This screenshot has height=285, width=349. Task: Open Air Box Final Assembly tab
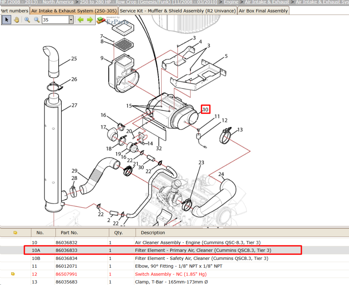point(263,11)
